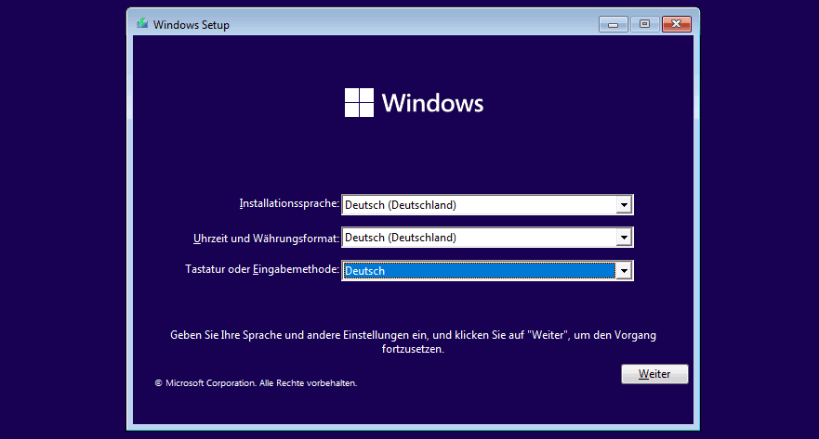Open the Installationssprache dropdown arrow
819x439 pixels.
pyautogui.click(x=624, y=205)
